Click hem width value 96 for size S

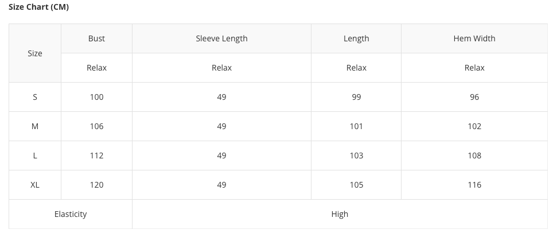pyautogui.click(x=474, y=97)
